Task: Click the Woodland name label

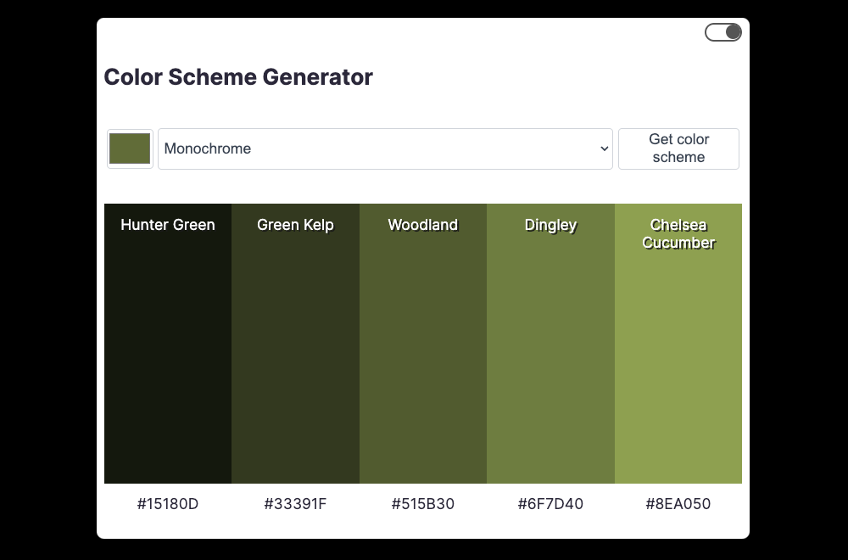Action: click(x=423, y=225)
